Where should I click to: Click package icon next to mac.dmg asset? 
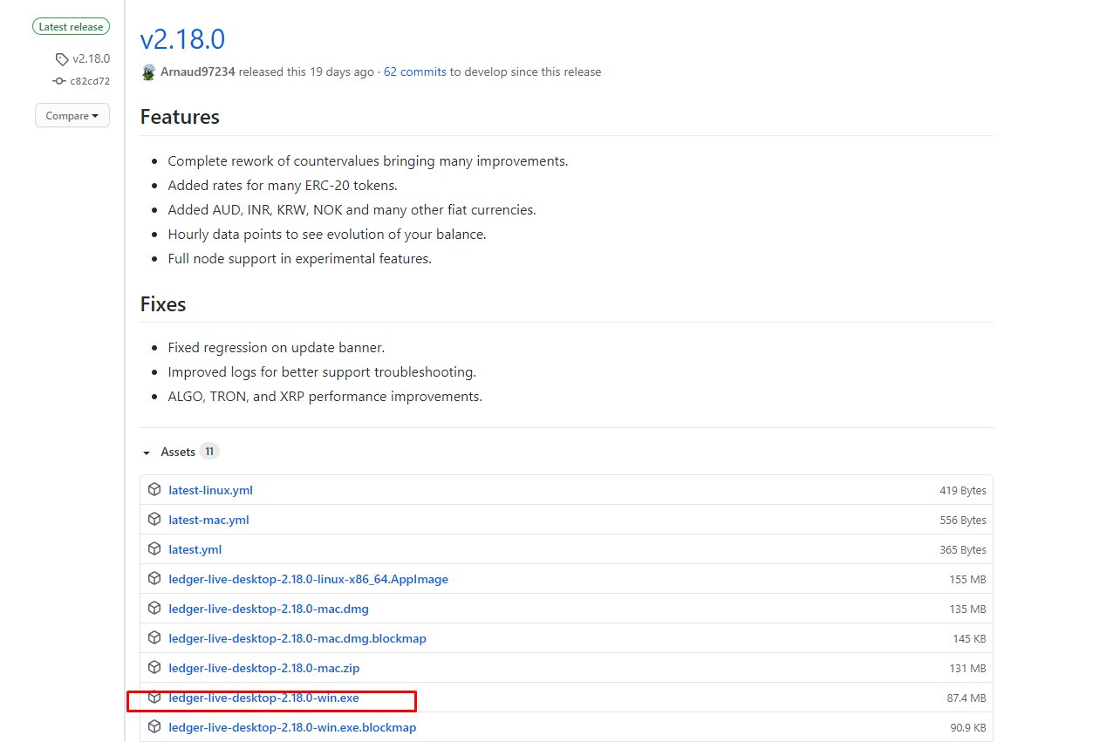click(x=154, y=609)
